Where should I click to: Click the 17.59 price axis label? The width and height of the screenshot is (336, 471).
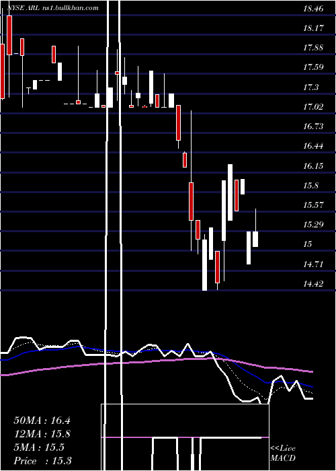313,67
